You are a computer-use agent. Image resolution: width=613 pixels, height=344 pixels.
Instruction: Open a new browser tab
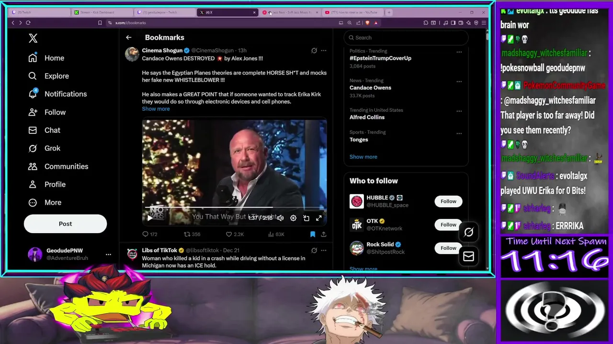[x=389, y=12]
